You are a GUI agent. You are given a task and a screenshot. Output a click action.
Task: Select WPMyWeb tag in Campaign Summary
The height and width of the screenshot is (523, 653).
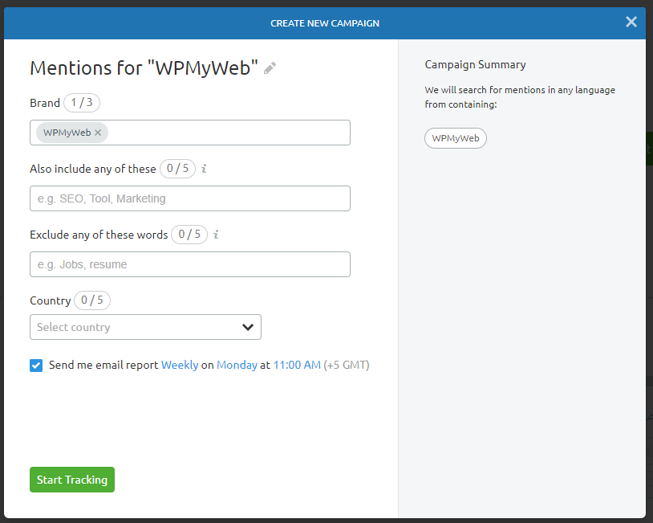point(456,138)
